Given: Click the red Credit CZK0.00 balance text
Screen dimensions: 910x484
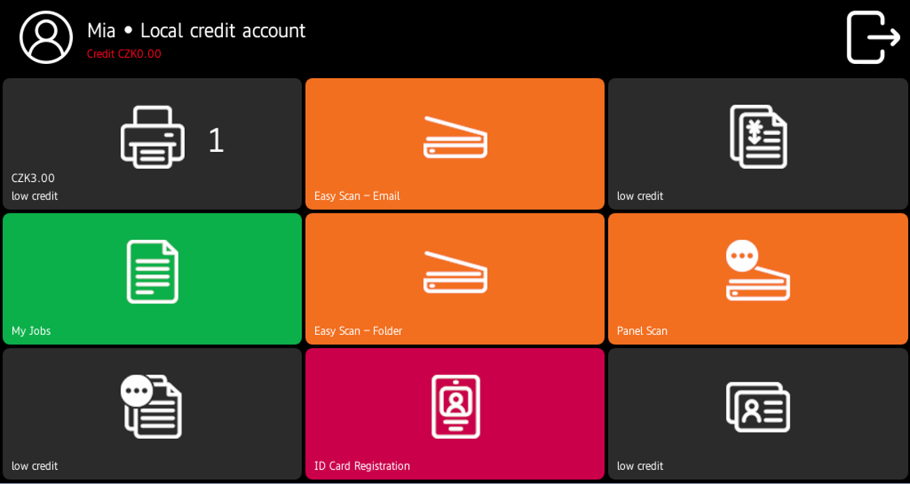Looking at the screenshot, I should pos(124,54).
